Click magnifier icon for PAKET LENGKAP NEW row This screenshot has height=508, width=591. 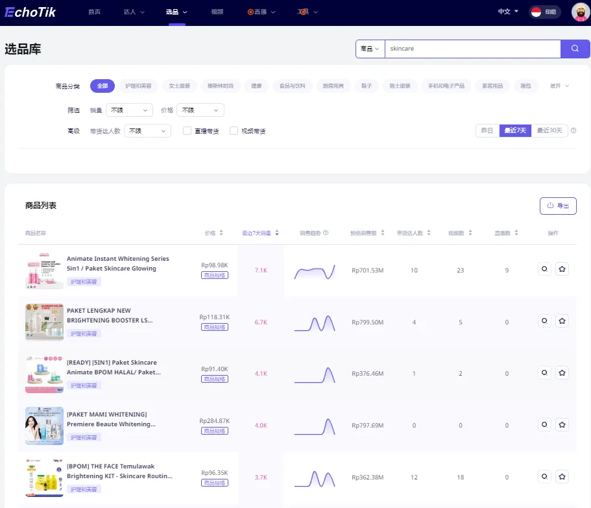click(545, 321)
